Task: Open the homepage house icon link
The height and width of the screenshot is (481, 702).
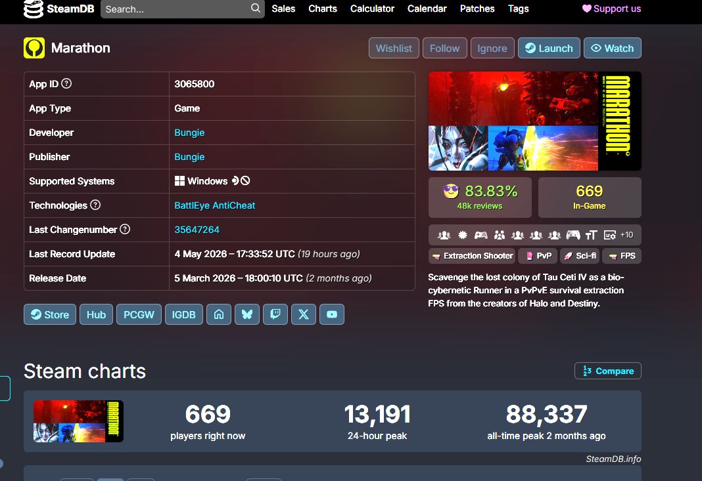Action: (x=219, y=314)
